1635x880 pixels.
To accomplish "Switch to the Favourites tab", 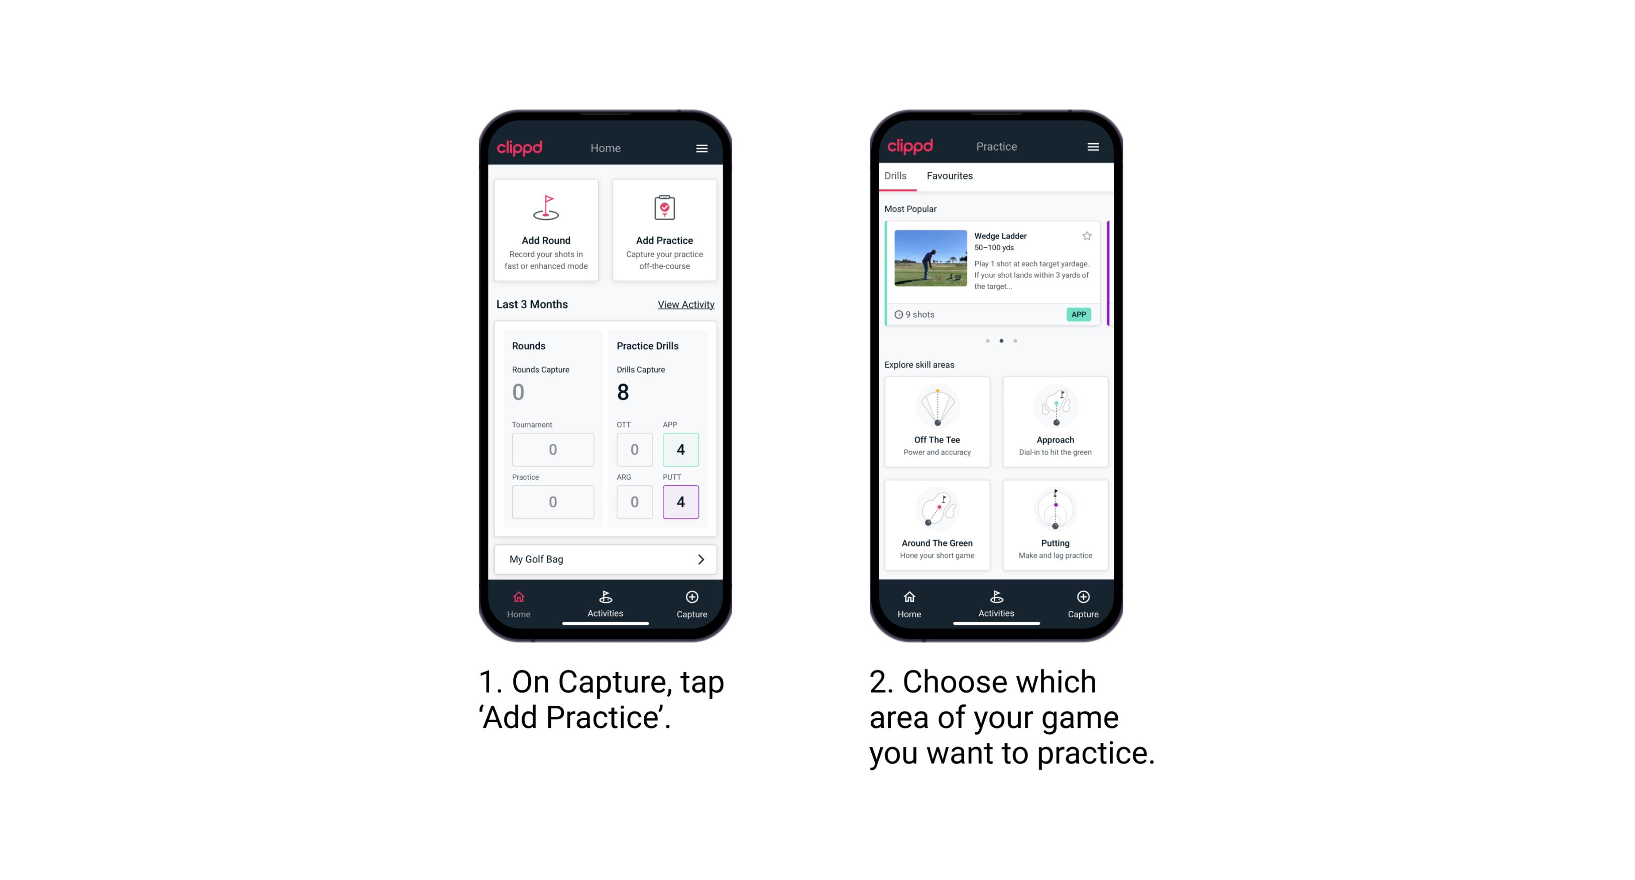I will 950,177.
